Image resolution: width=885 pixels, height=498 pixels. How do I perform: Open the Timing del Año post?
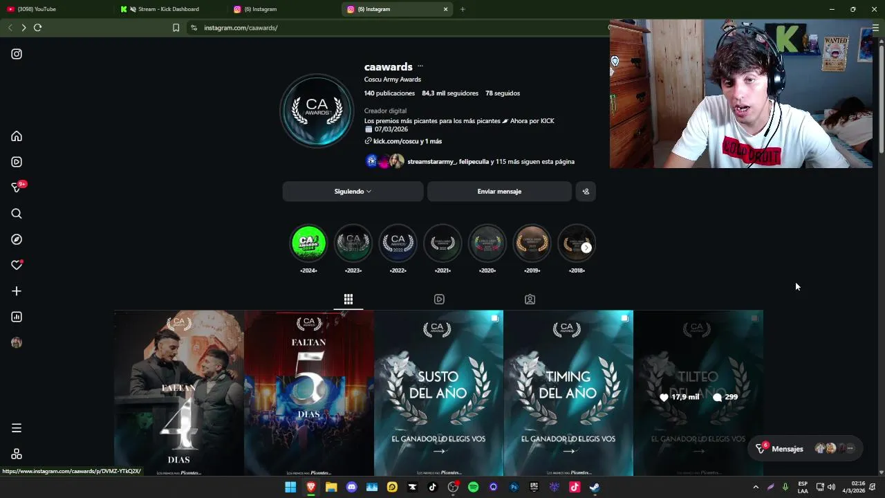click(568, 393)
